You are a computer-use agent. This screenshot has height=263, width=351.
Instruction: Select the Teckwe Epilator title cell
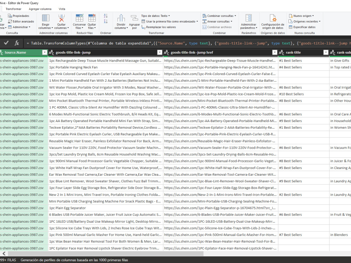pyautogui.click(x=106, y=128)
